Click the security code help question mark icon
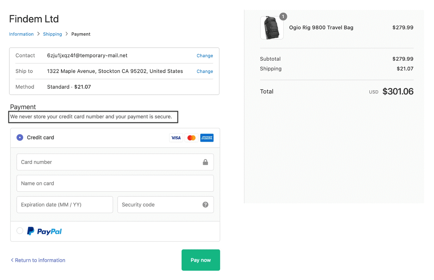 pos(205,205)
